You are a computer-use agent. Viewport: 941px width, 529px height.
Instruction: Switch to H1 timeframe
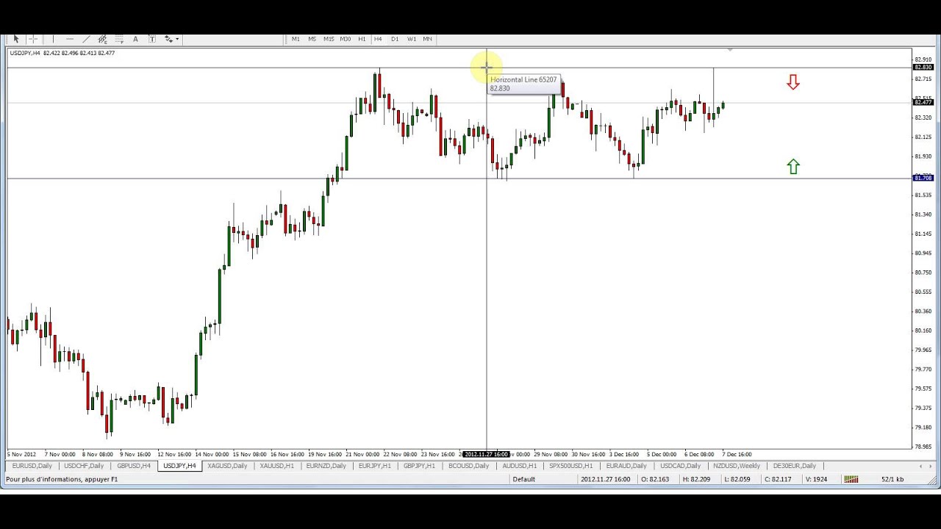click(362, 39)
